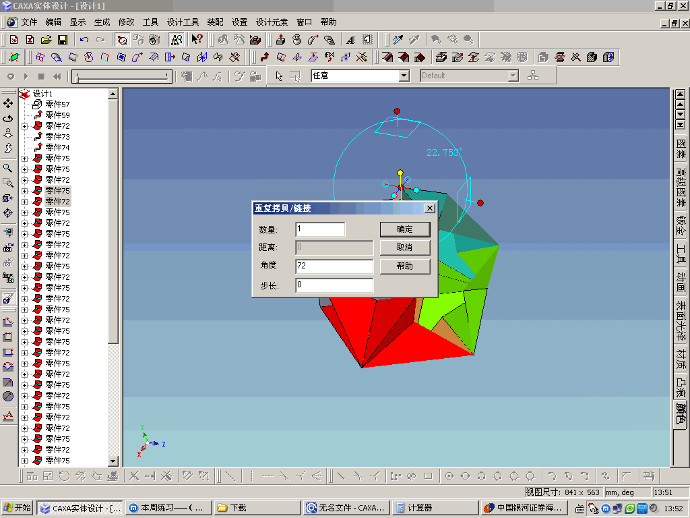Click the binoculars find icon

pos(177,40)
